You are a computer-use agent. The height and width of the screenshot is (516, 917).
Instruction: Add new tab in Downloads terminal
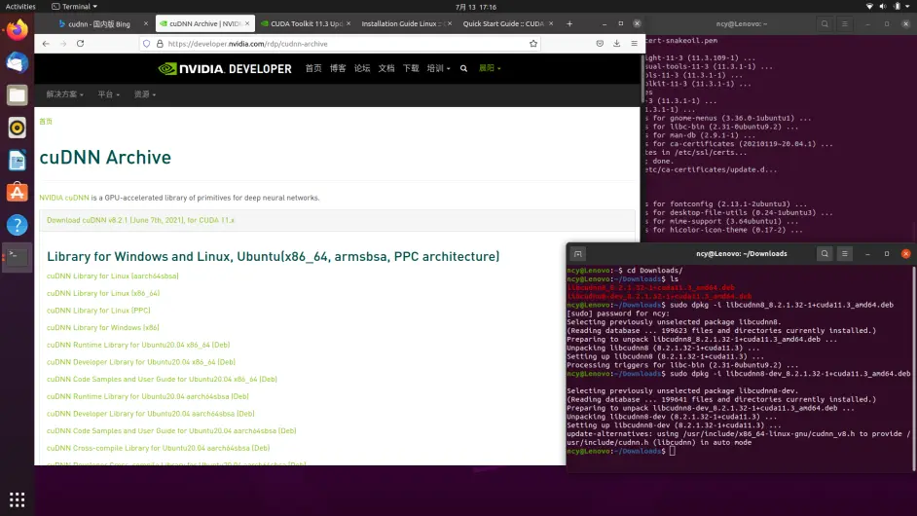click(x=578, y=254)
